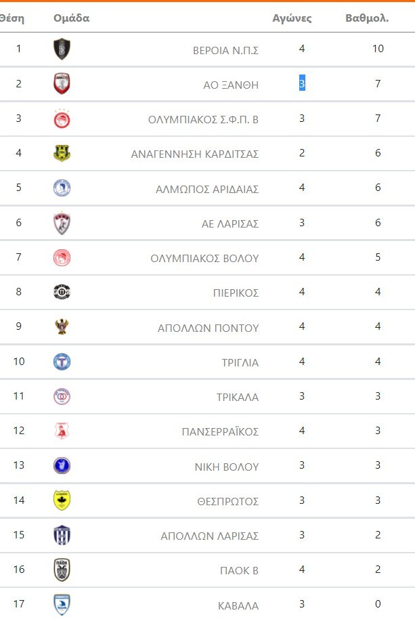Click the highlighted games number for ΑΟ ΞΑΝΘΗ

(302, 84)
